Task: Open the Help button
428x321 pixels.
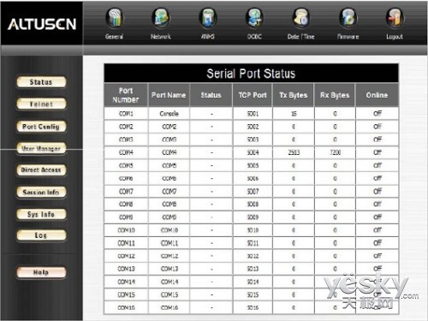Action: tap(41, 272)
